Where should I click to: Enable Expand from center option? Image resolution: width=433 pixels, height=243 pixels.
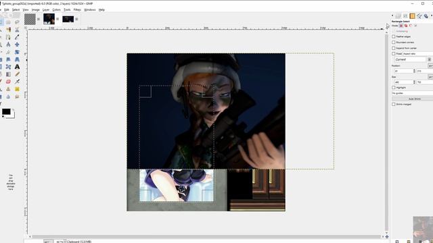point(394,48)
